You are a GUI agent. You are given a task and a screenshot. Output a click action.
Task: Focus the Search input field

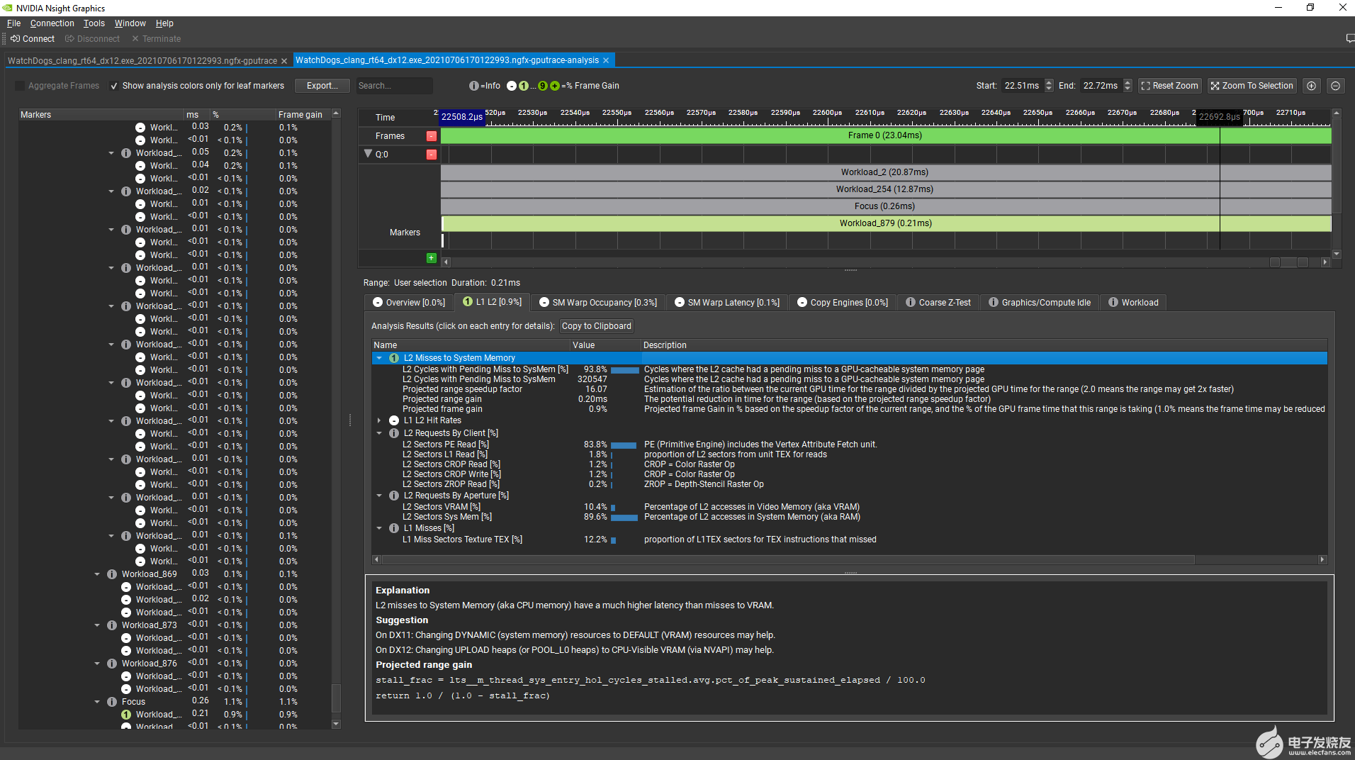coord(394,86)
